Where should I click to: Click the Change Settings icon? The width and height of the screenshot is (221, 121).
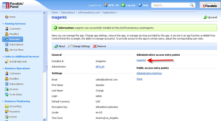click(x=70, y=46)
